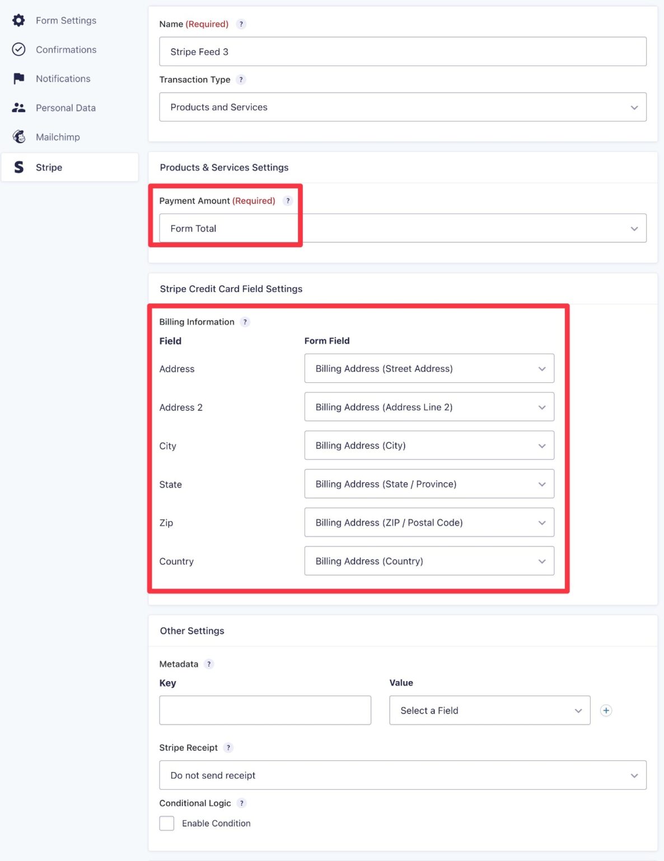The image size is (664, 861).
Task: Add a metadata row with the plus button
Action: pos(606,710)
